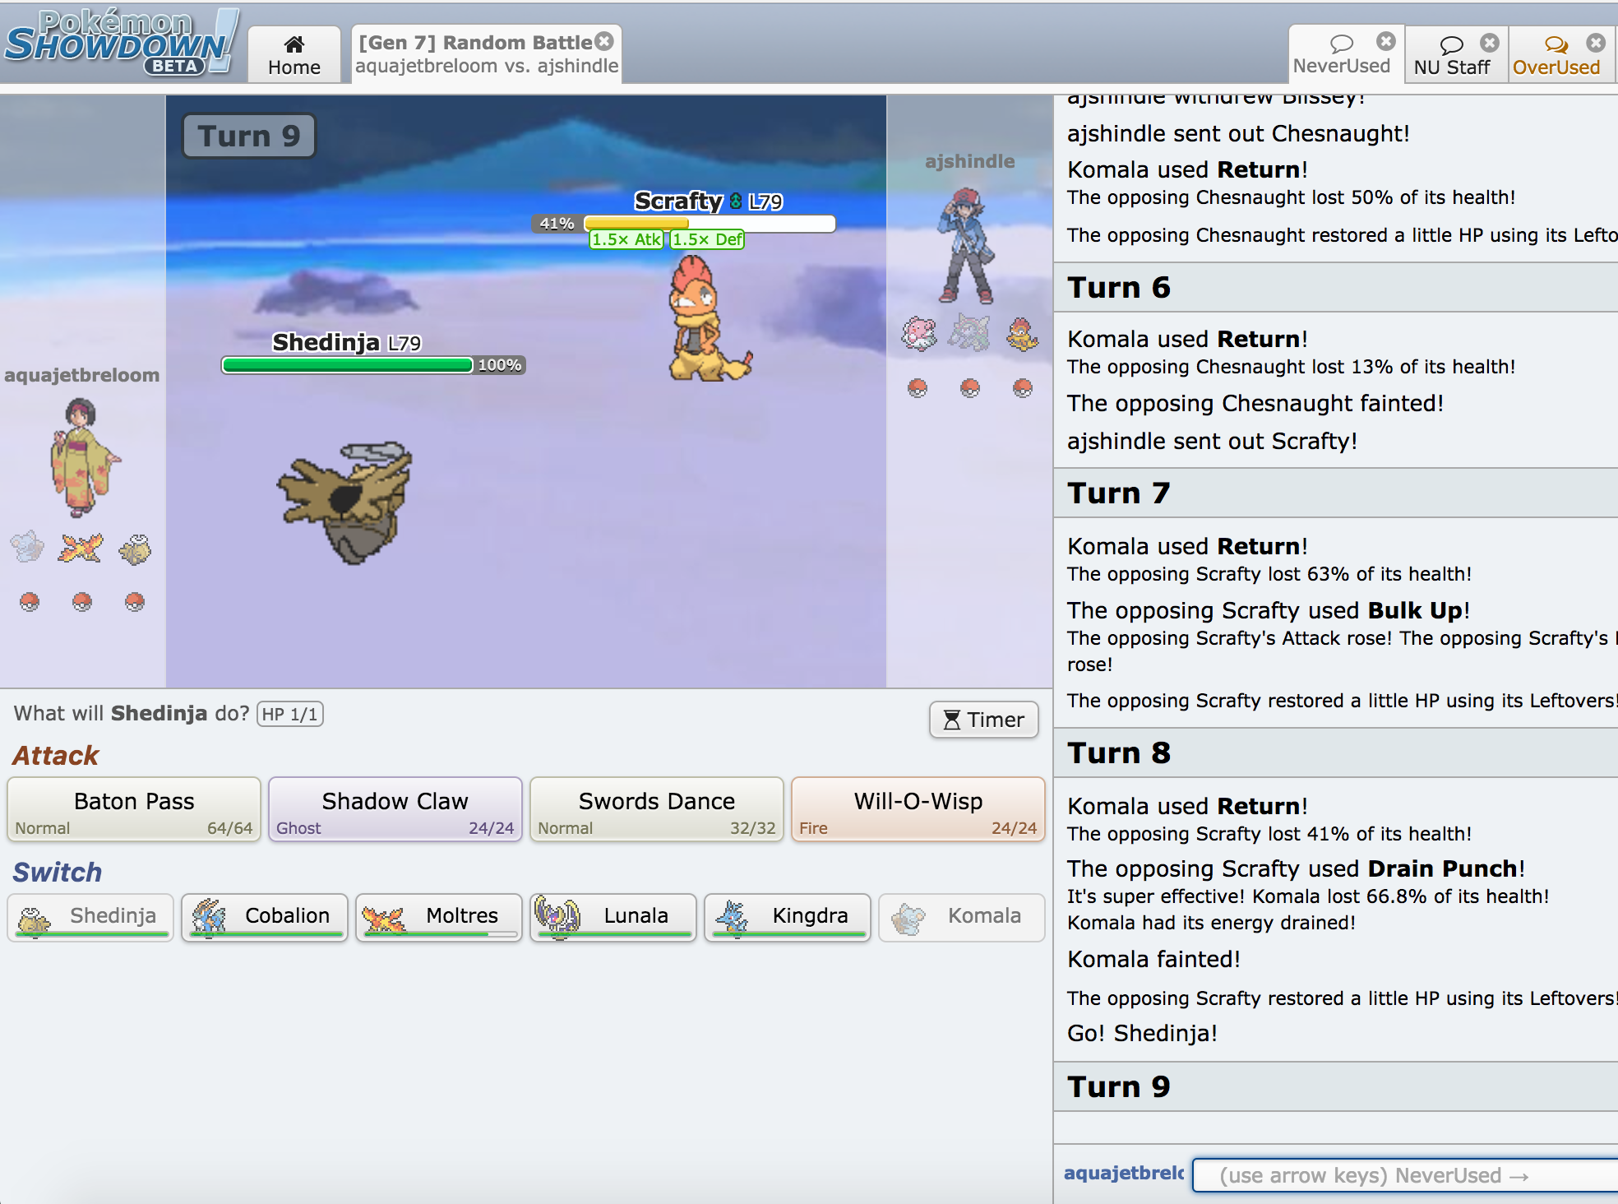Close the NeverUsed chat tab
The image size is (1618, 1204).
pyautogui.click(x=1386, y=41)
